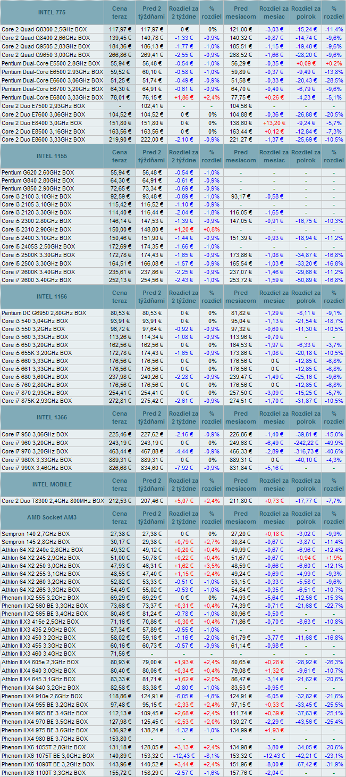Viewport: 346px width, 777px height.
Task: Click the 102,41 € price in Core 2 Duo E7500 row
Action: point(152,106)
